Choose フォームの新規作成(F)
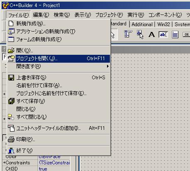This screenshot has width=190, height=171. pyautogui.click(x=58, y=39)
